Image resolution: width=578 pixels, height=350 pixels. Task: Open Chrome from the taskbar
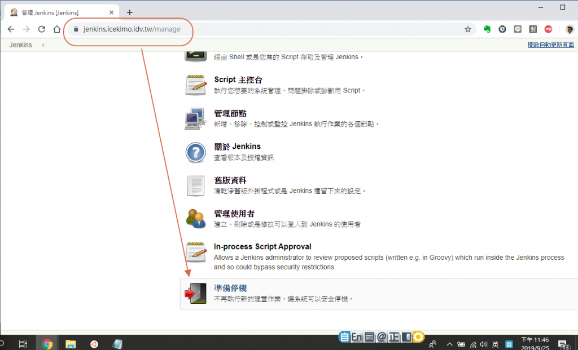click(47, 344)
